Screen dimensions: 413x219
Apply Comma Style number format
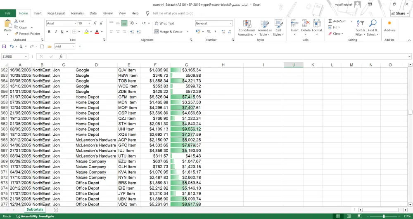click(215, 31)
